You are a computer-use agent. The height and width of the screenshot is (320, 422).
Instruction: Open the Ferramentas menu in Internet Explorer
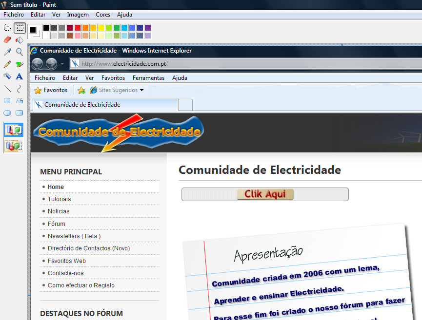[148, 78]
